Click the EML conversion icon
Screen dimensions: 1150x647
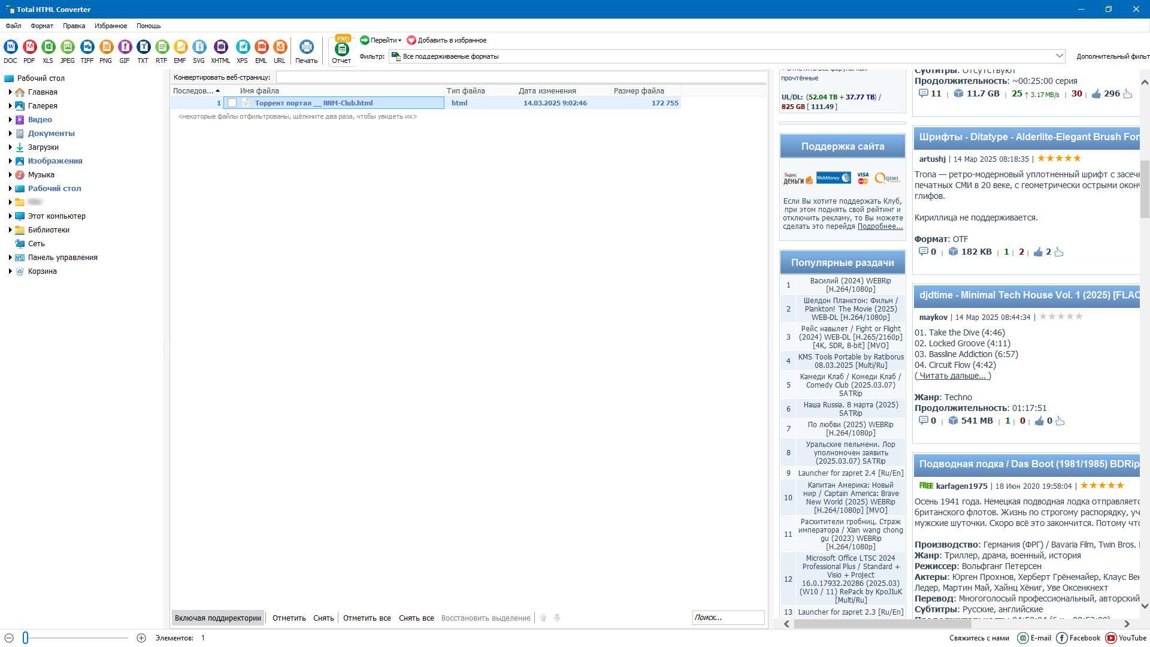pyautogui.click(x=261, y=47)
